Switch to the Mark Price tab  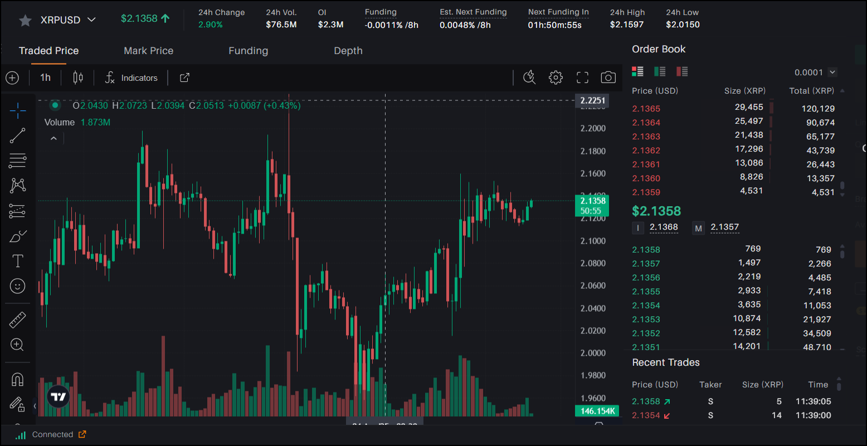(148, 51)
